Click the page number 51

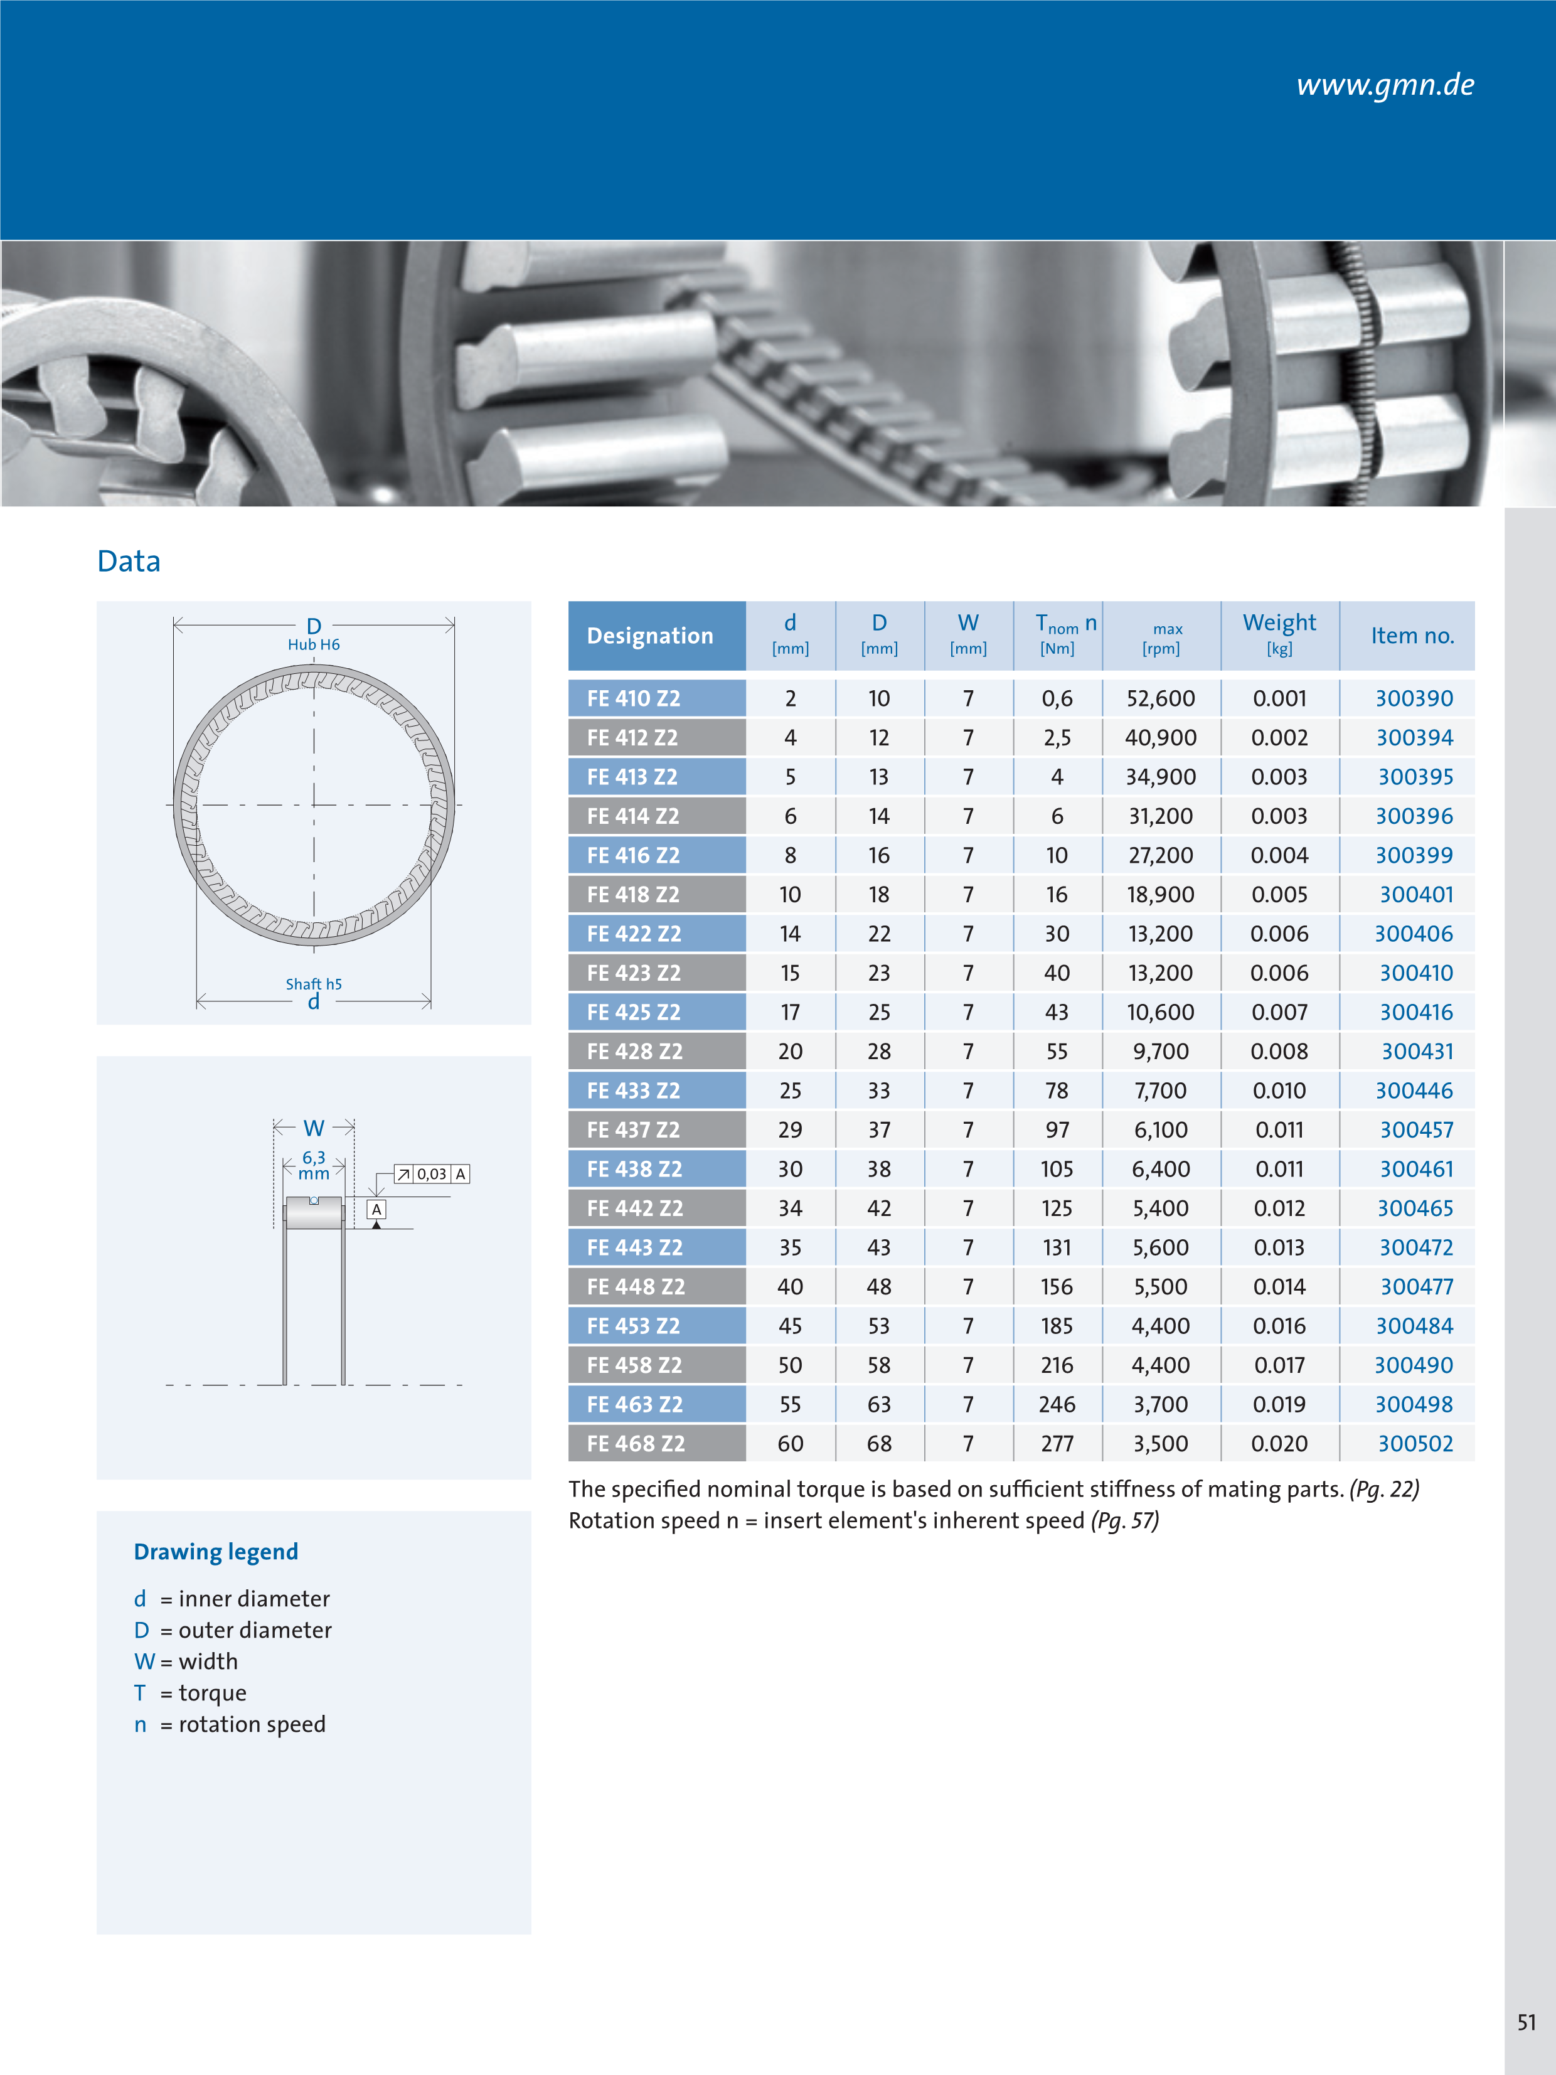1526,2022
